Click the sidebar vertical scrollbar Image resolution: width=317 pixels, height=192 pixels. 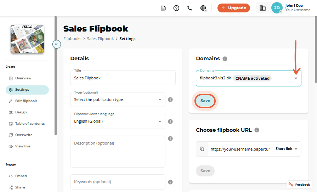(56, 75)
